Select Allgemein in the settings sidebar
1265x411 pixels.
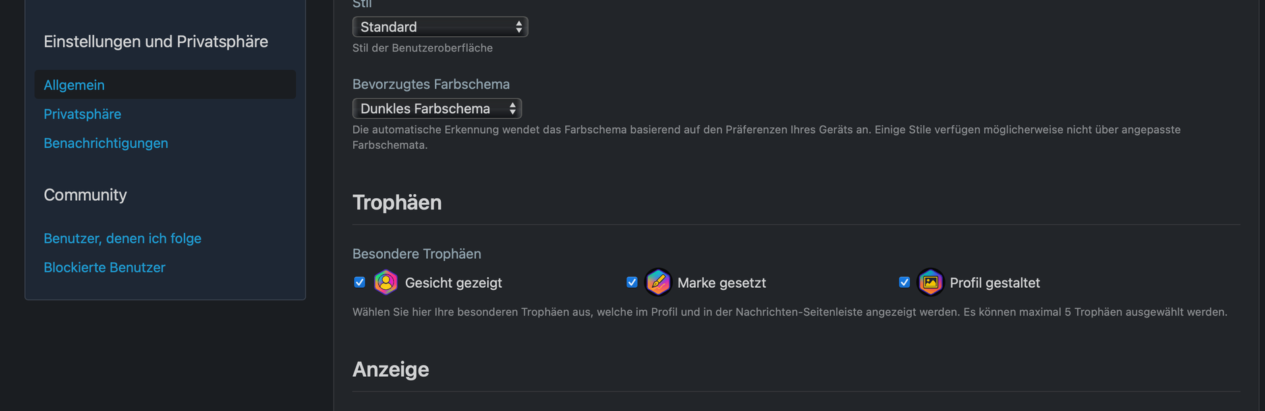pos(74,85)
